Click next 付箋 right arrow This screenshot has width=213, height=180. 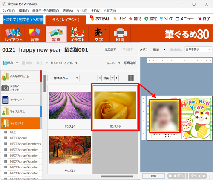pos(117,78)
